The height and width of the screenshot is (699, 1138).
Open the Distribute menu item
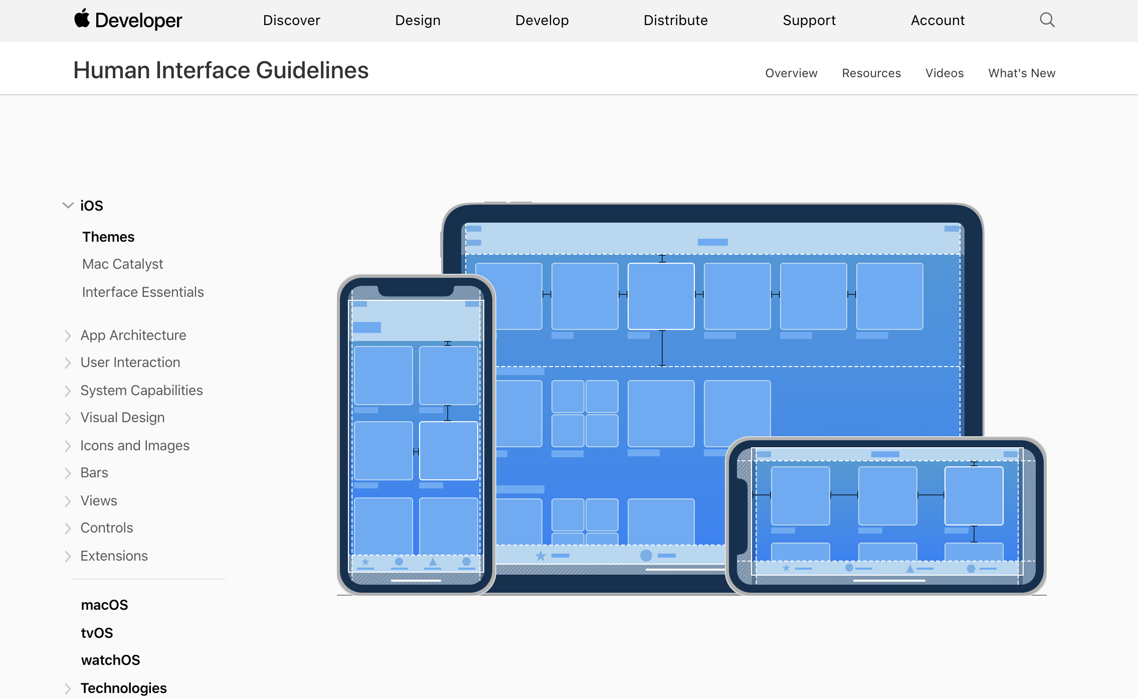pyautogui.click(x=675, y=20)
